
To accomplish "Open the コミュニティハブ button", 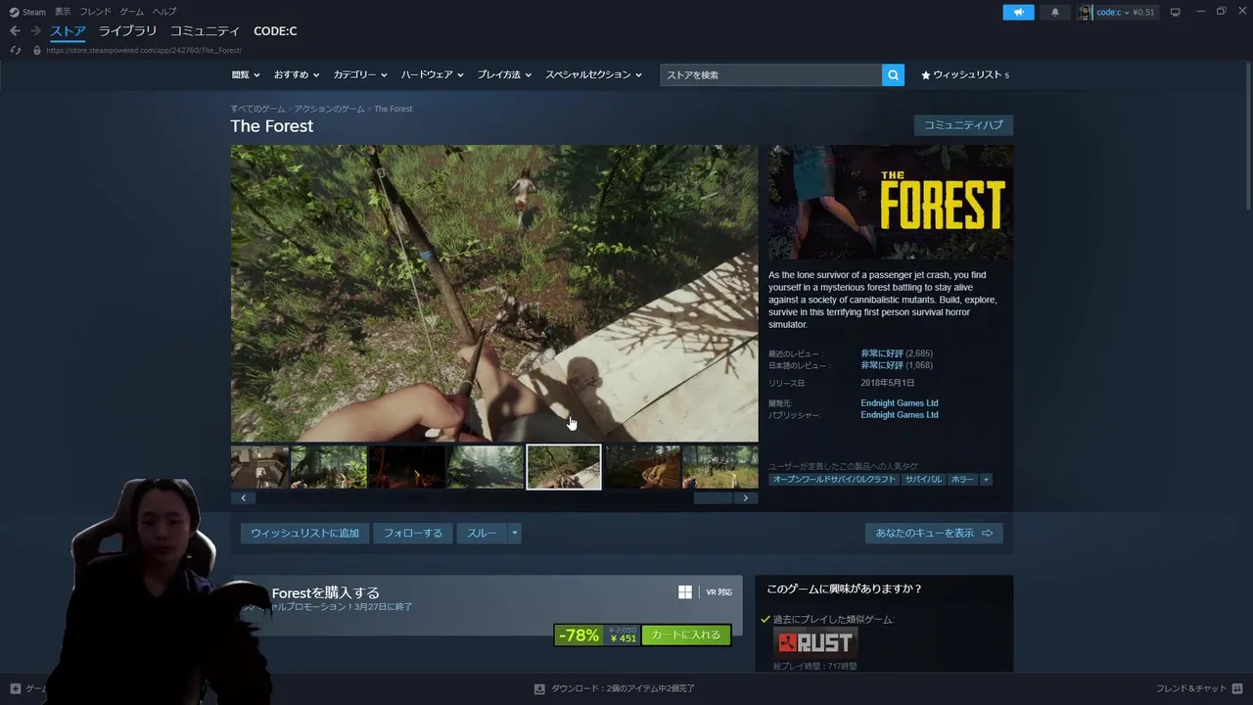I will [x=963, y=125].
